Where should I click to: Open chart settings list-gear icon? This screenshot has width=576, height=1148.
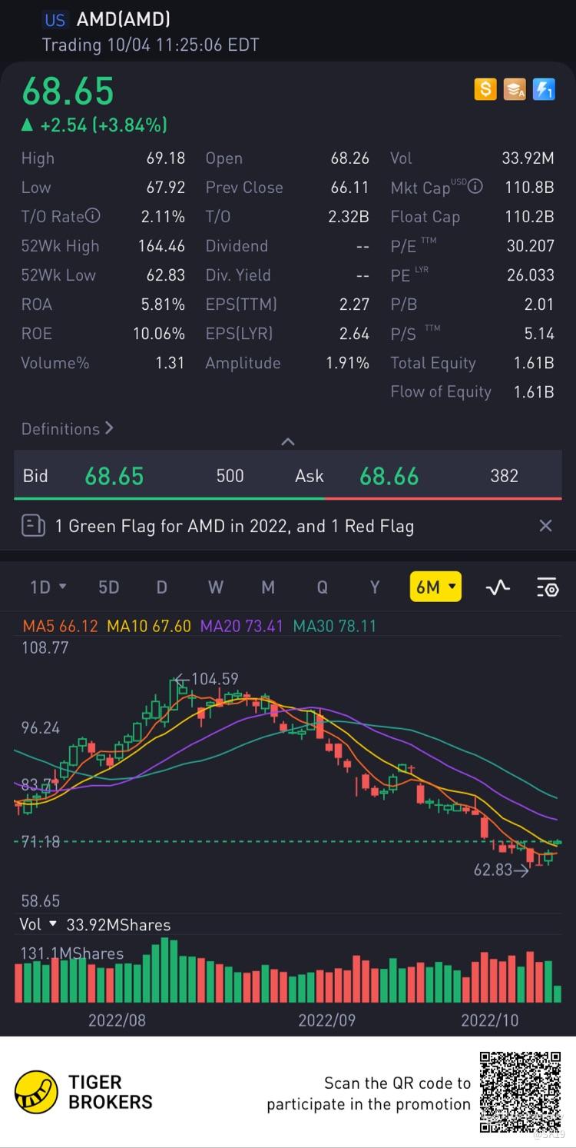(547, 587)
